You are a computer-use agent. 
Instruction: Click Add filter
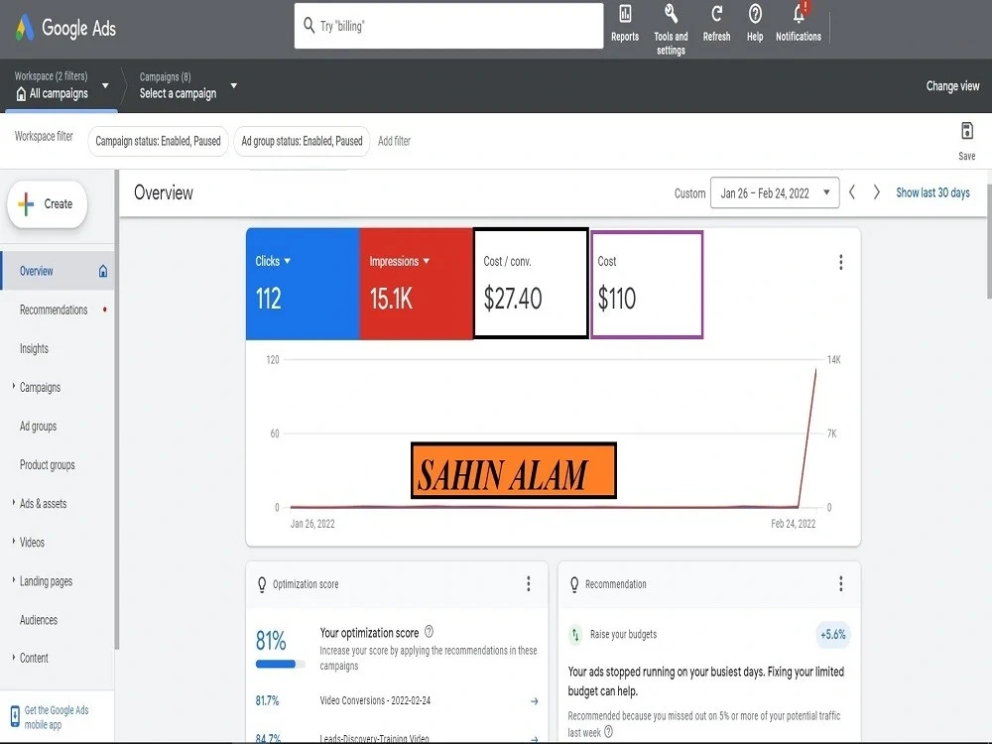[x=394, y=141]
